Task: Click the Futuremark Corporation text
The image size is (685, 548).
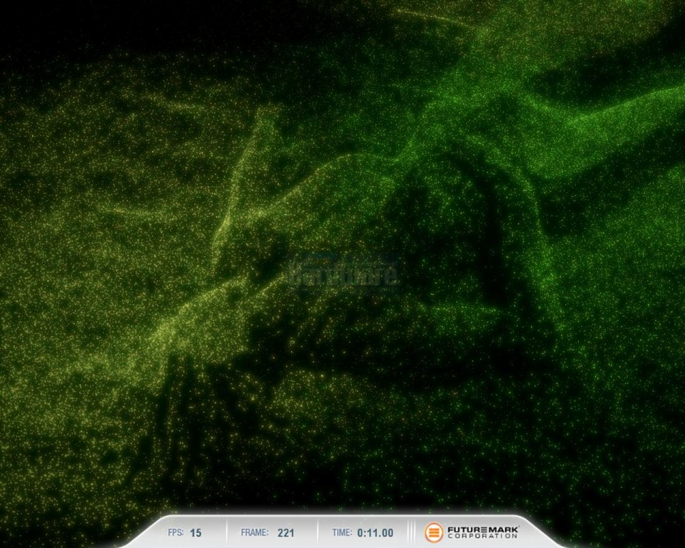Action: click(x=483, y=532)
